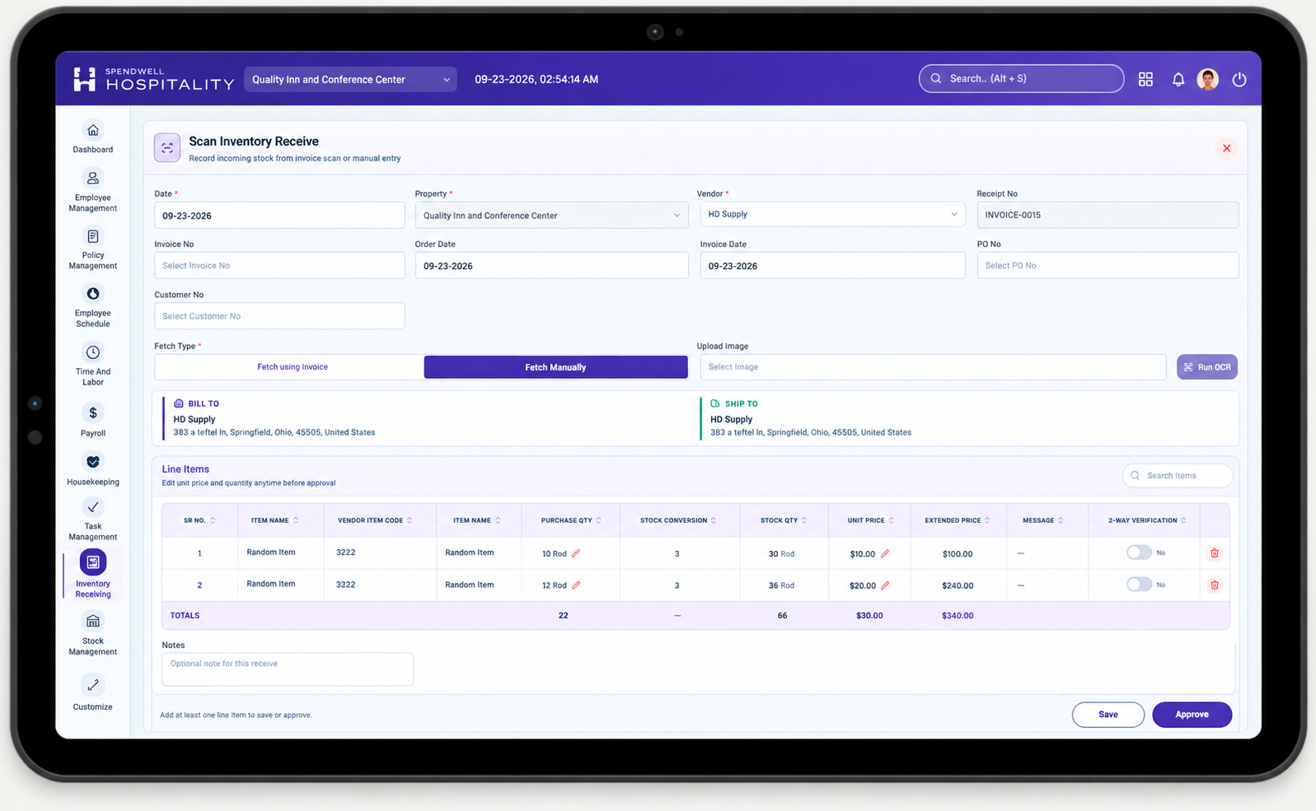Click the PO No field
Screen dimensions: 1316x811
1108,266
